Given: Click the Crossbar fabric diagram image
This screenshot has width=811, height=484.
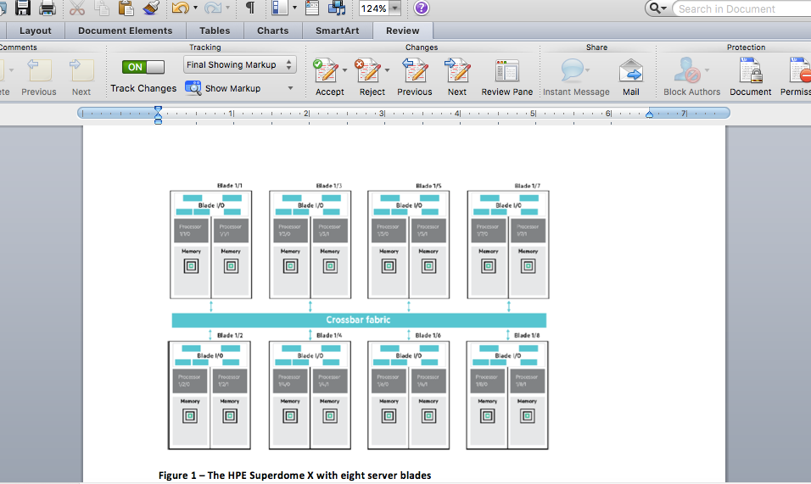Looking at the screenshot, I should pos(359,320).
